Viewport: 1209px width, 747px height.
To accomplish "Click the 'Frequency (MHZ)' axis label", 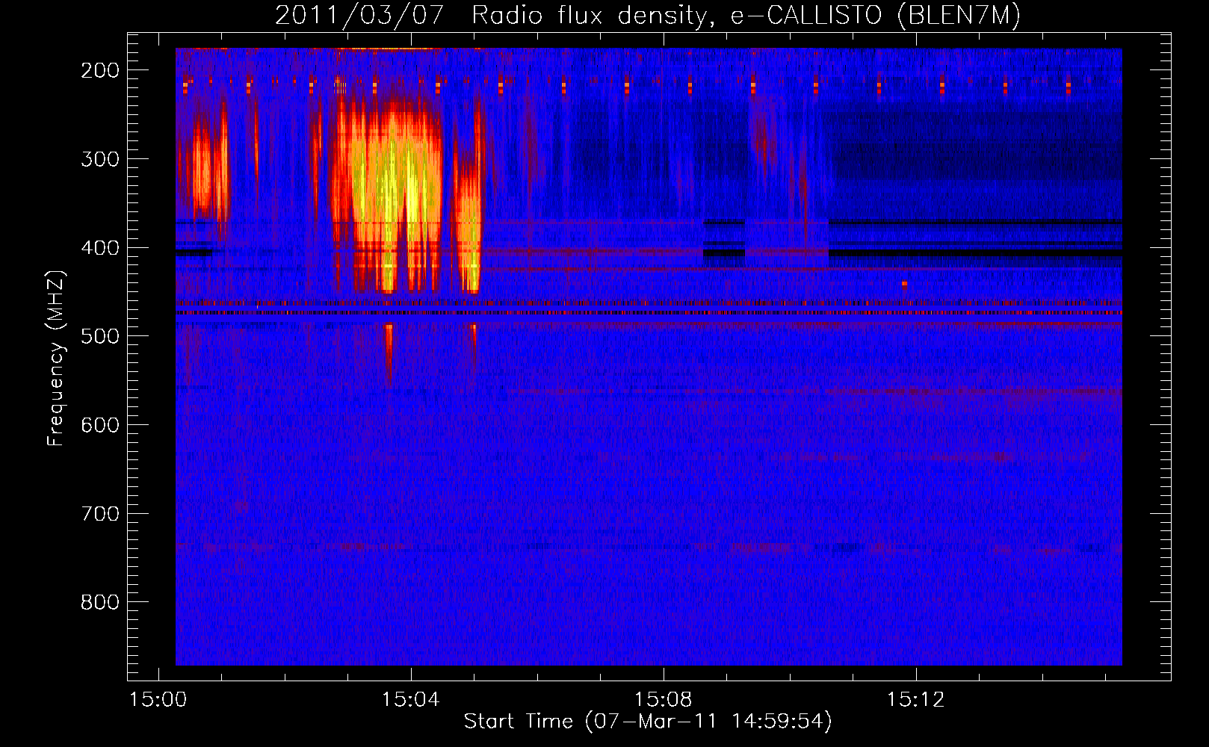I will point(56,359).
